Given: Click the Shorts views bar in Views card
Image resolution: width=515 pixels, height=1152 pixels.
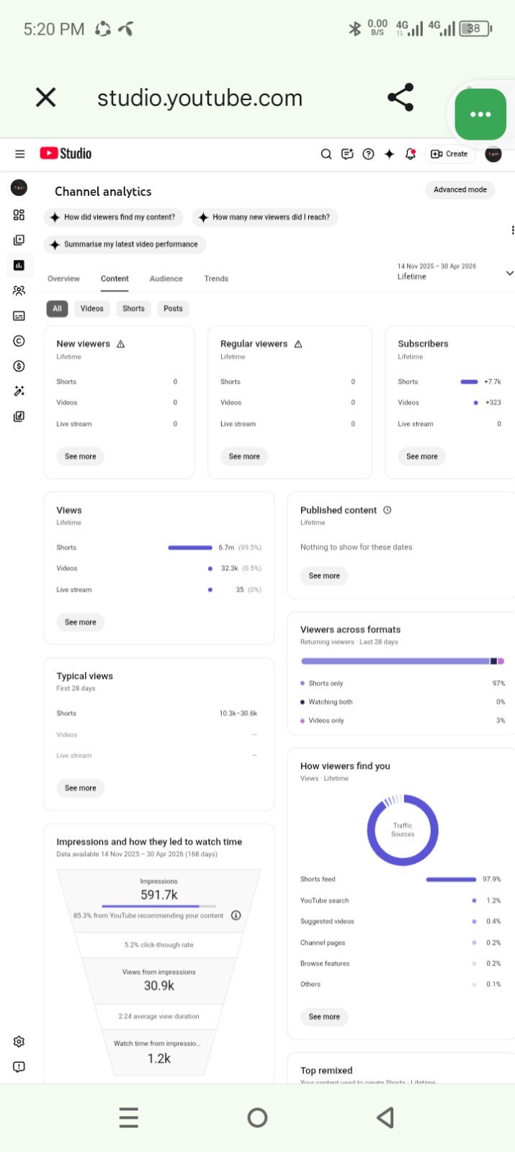Looking at the screenshot, I should pos(190,547).
